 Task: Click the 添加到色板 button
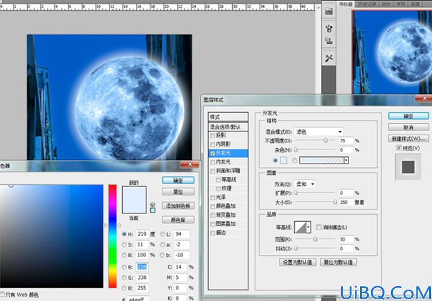tap(178, 205)
